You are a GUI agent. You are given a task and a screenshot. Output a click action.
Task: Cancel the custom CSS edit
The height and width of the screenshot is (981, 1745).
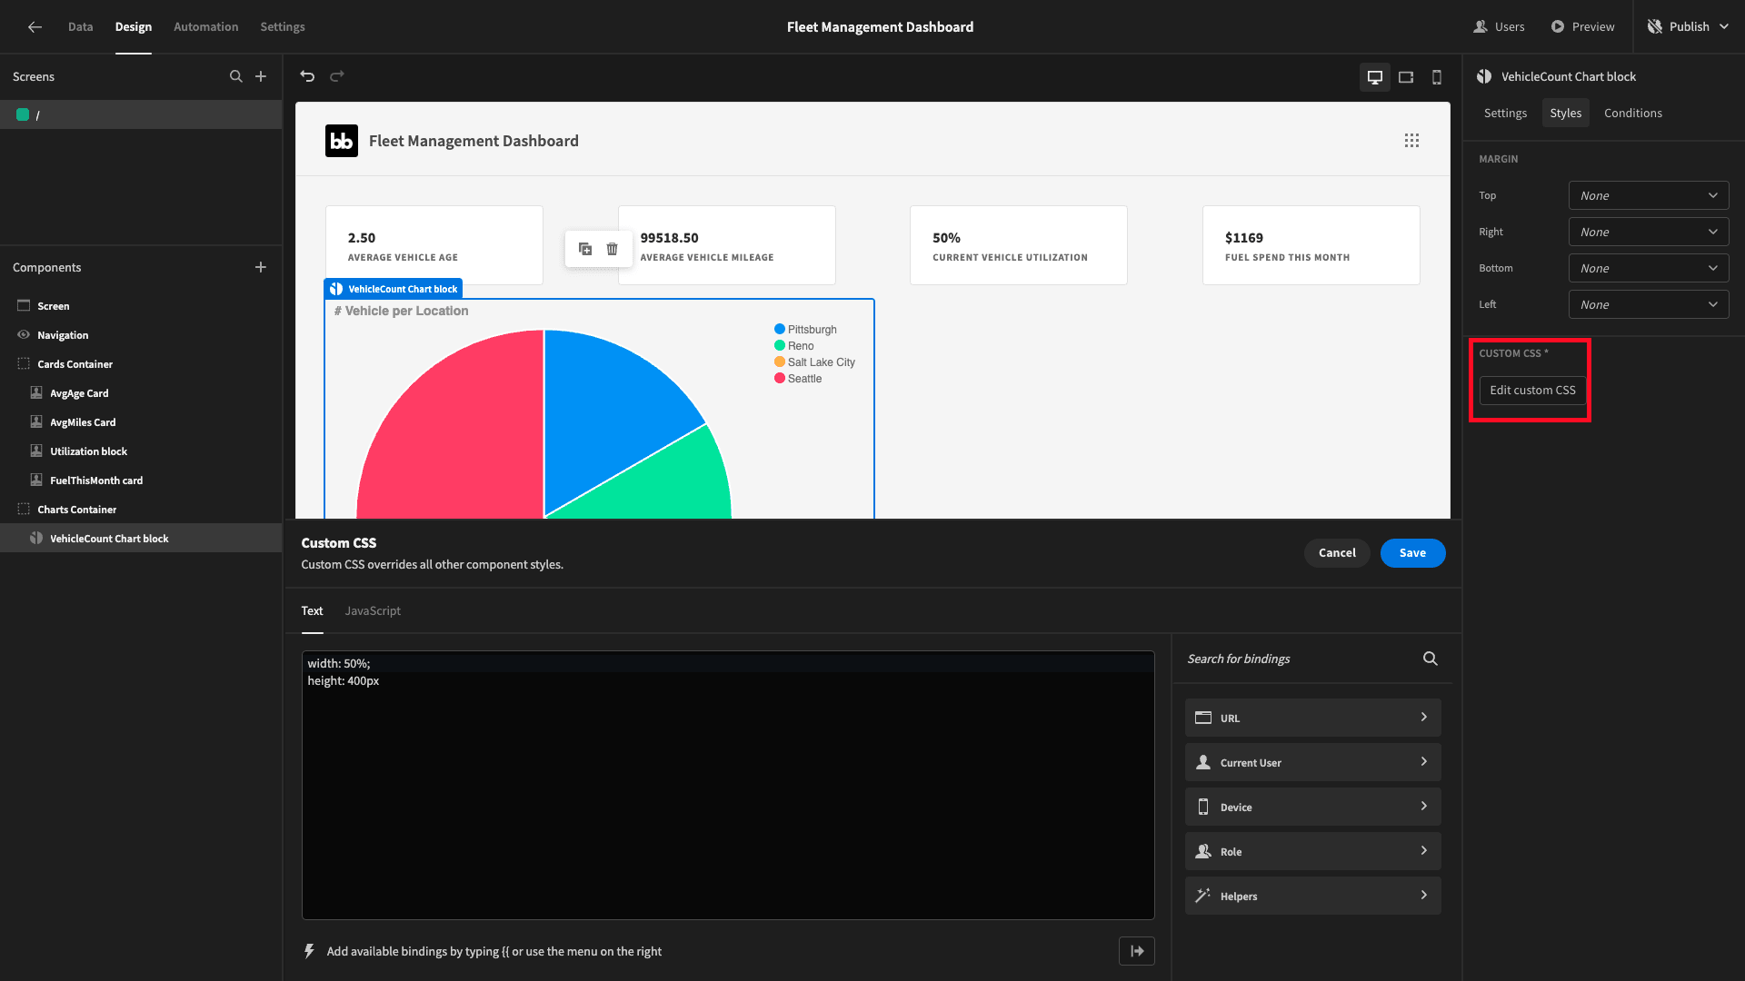[x=1337, y=553]
